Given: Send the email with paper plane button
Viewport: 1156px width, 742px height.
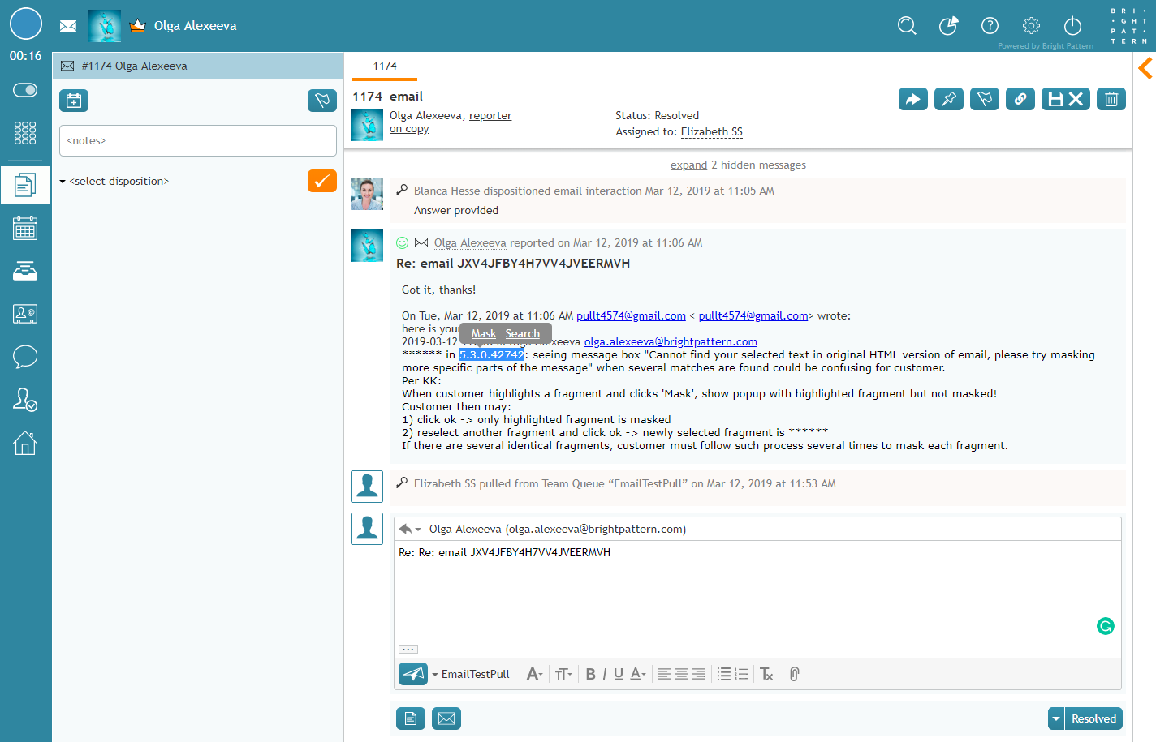Looking at the screenshot, I should point(413,674).
